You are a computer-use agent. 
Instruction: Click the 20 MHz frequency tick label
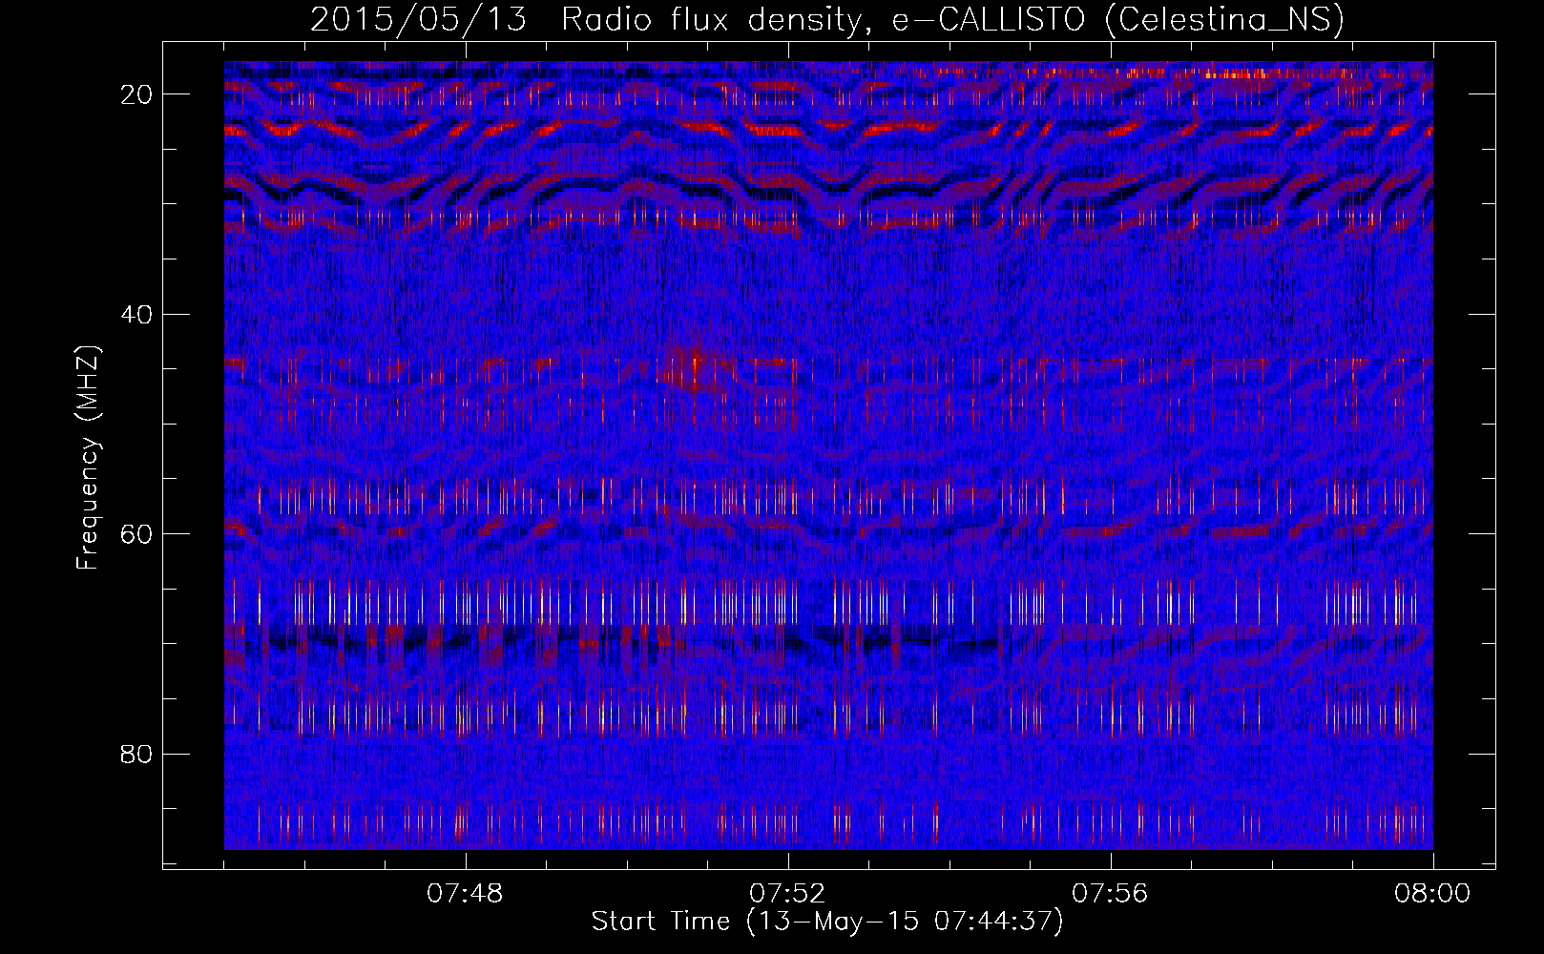click(137, 93)
